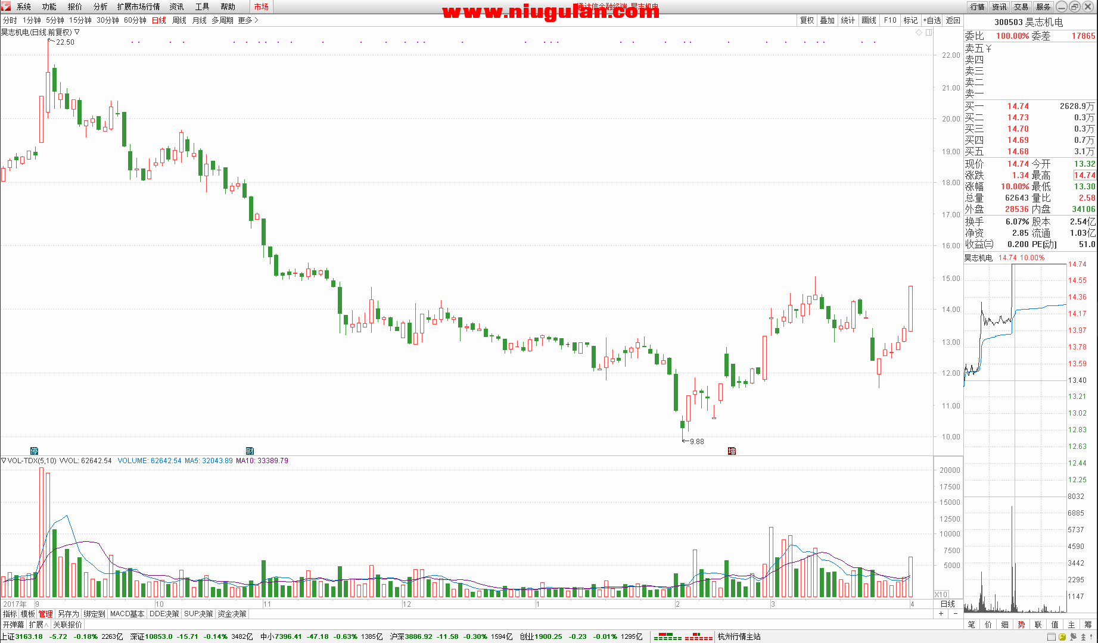Click the 叠加 overlay button
This screenshot has height=643, width=1098.
point(828,20)
